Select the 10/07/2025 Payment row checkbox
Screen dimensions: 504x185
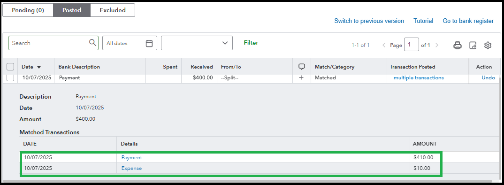point(10,77)
